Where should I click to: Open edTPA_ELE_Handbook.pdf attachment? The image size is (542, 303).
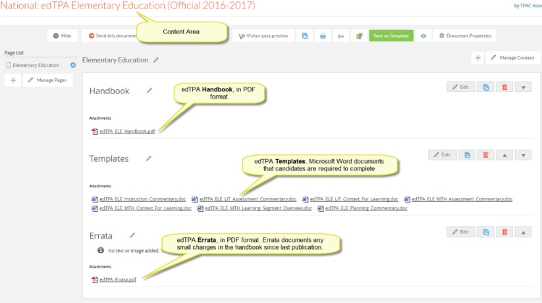pos(127,131)
